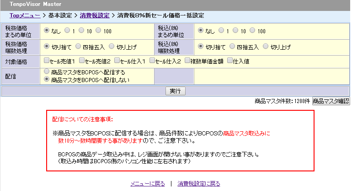Select 商品マスタをBCPOSへ配信する option
352x191 pixels.
tap(47, 72)
